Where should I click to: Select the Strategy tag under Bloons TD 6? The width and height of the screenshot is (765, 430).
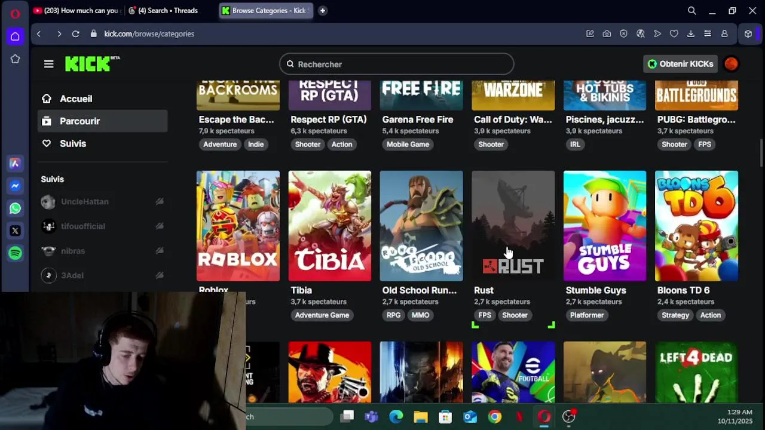click(675, 315)
